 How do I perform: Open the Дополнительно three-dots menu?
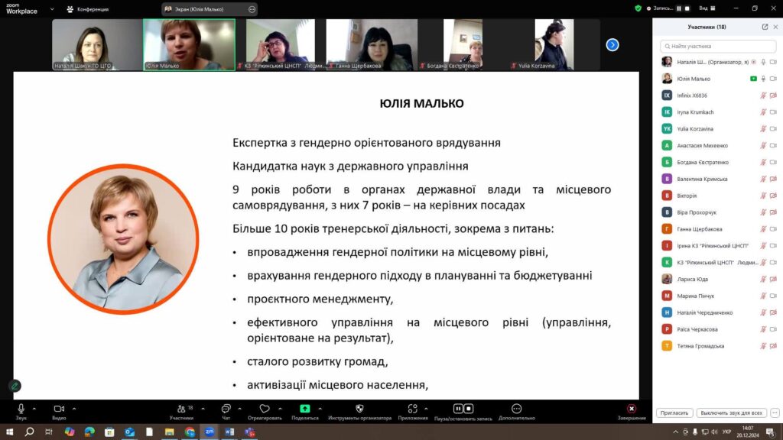[516, 409]
